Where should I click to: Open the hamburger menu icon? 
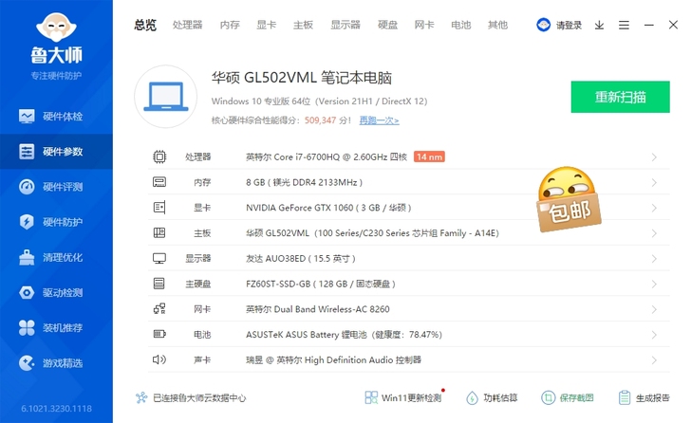click(x=624, y=25)
